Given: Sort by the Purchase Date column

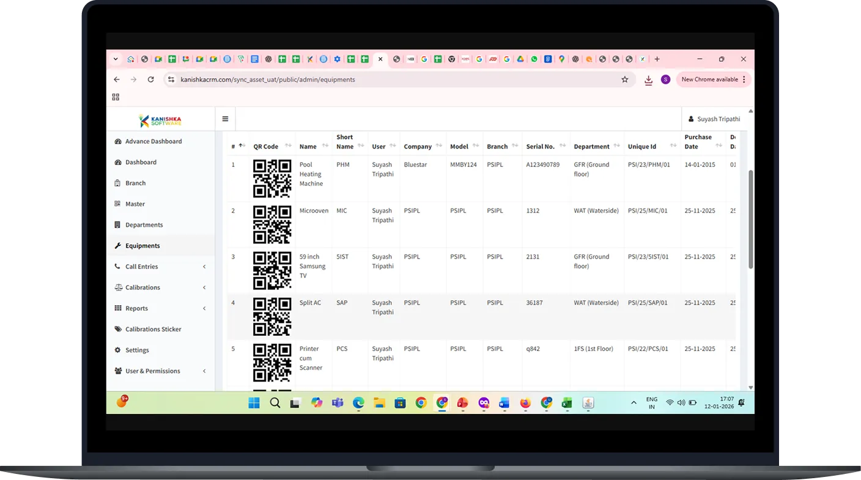Looking at the screenshot, I should 703,142.
